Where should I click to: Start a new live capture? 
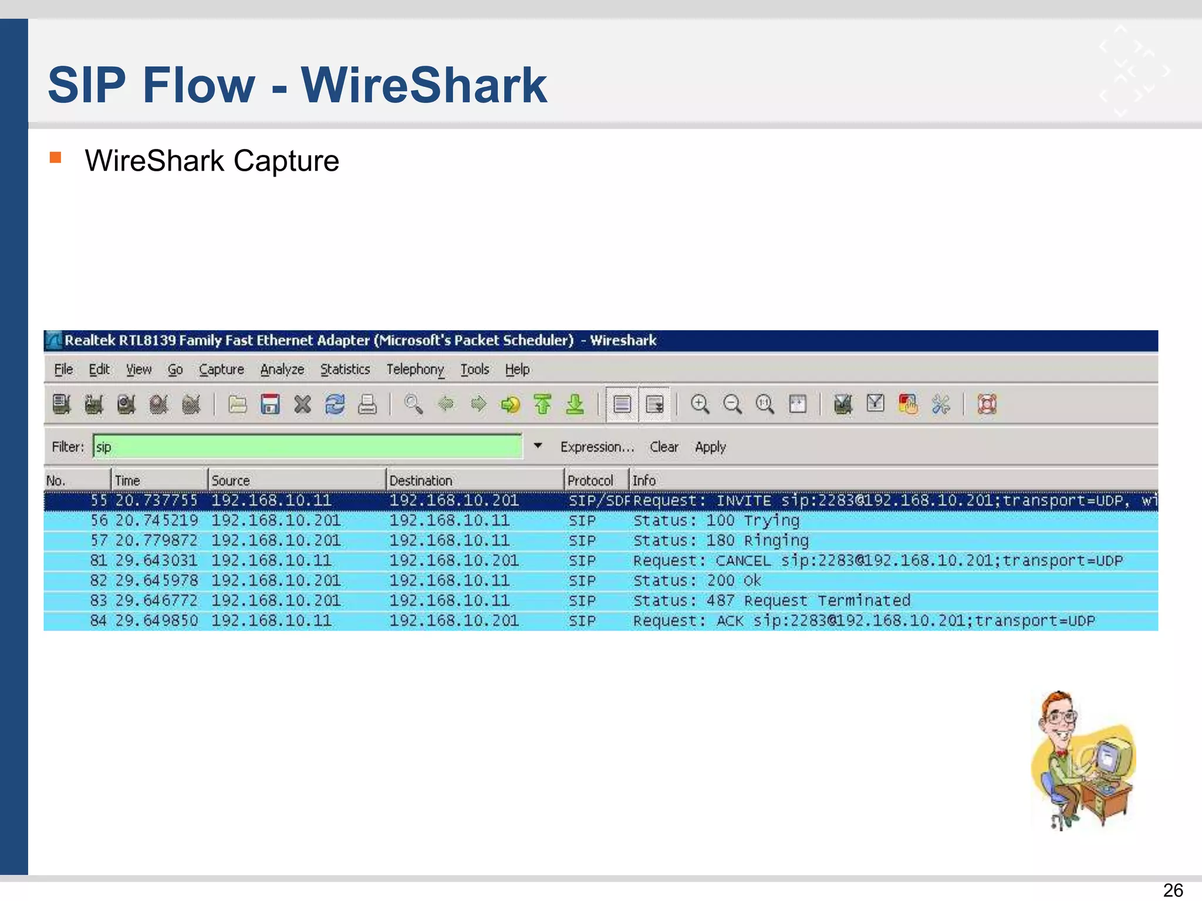126,404
